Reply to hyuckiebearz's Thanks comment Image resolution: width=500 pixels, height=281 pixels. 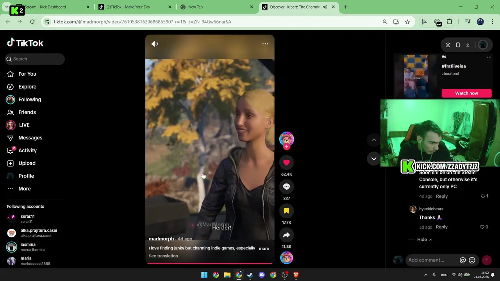pos(442,227)
